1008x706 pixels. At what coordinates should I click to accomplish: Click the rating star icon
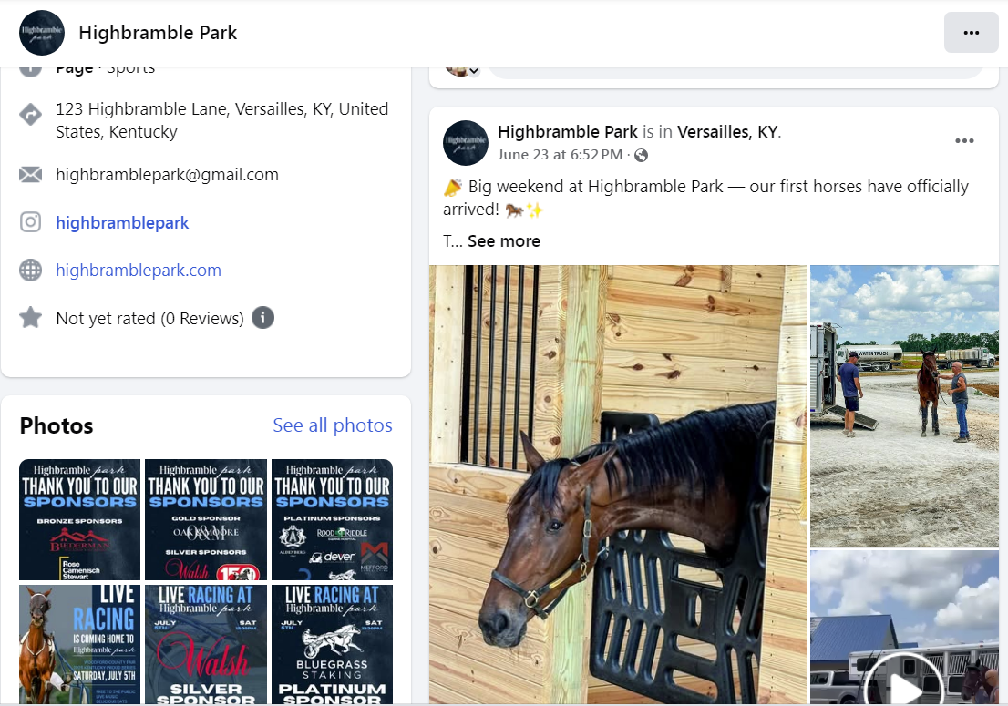coord(30,317)
